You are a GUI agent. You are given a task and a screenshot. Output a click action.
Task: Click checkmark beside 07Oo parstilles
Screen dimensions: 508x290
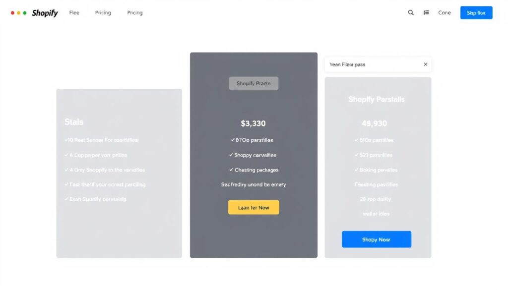pyautogui.click(x=232, y=140)
